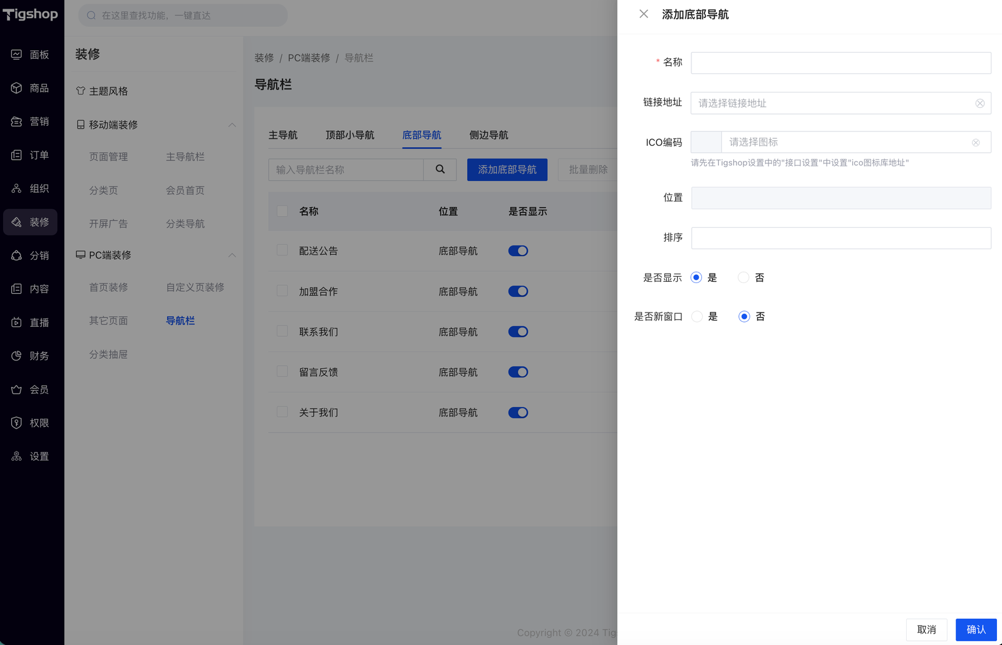
Task: Click the PC端装修 breadcrumb link
Action: pos(309,58)
